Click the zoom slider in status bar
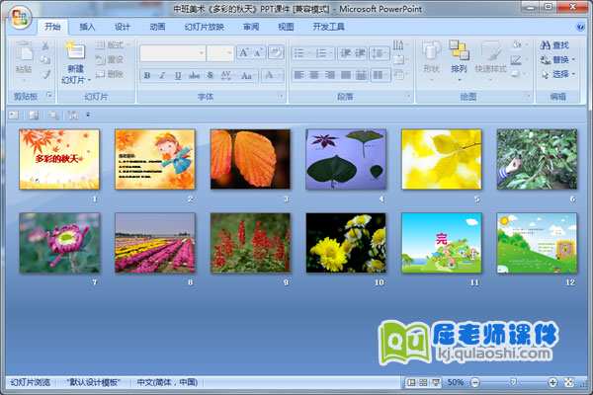The height and width of the screenshot is (395, 593). tap(513, 382)
